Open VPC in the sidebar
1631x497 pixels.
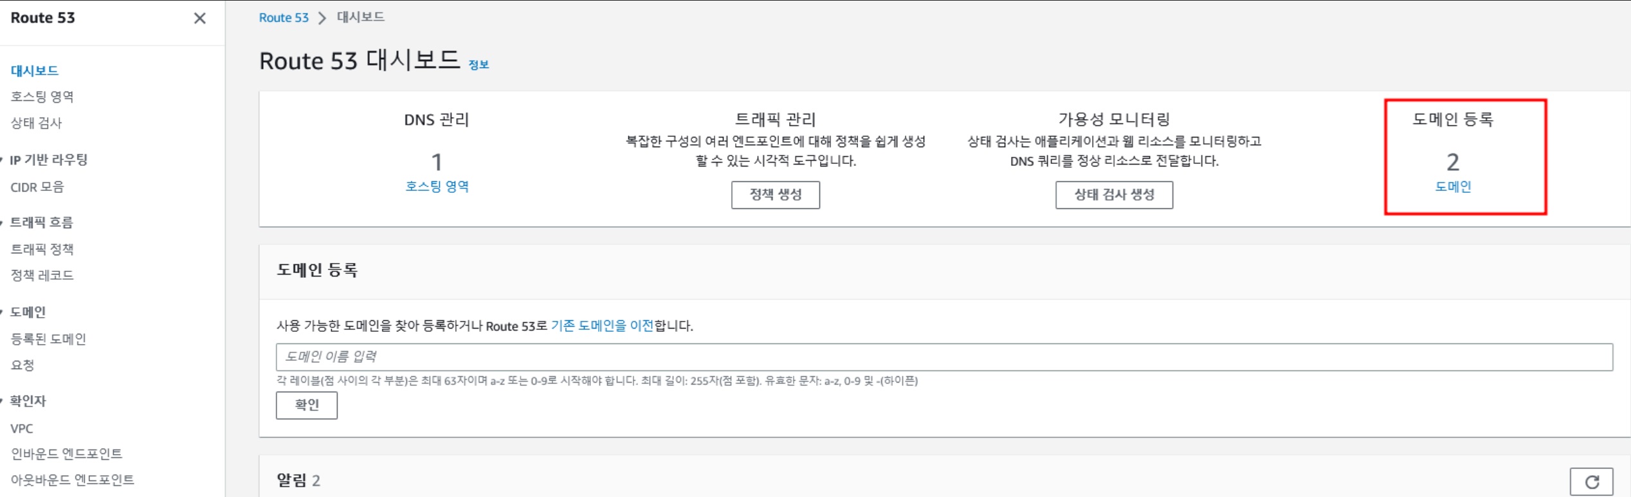[22, 428]
